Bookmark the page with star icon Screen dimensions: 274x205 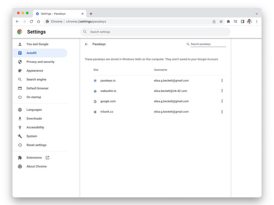coord(221,21)
